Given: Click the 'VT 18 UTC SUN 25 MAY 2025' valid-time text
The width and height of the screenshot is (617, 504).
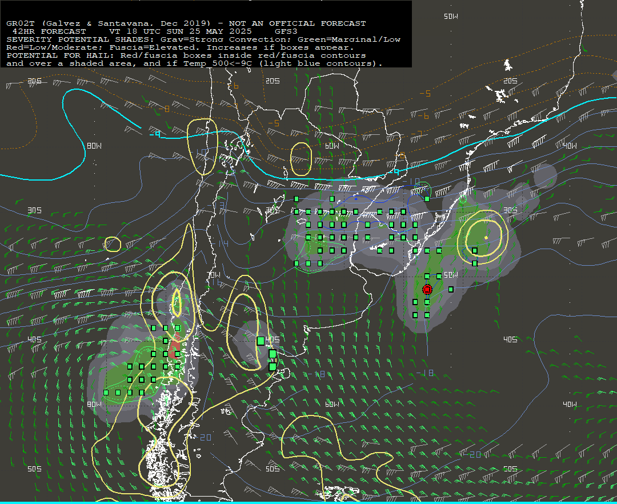Looking at the screenshot, I should [x=180, y=31].
